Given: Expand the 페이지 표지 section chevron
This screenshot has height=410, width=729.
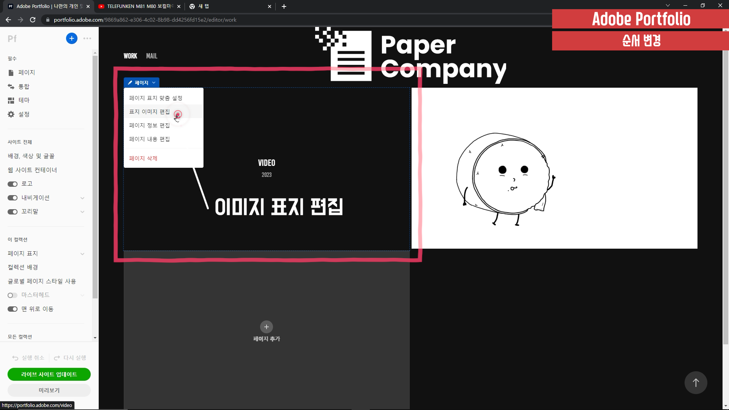Looking at the screenshot, I should coord(82,254).
